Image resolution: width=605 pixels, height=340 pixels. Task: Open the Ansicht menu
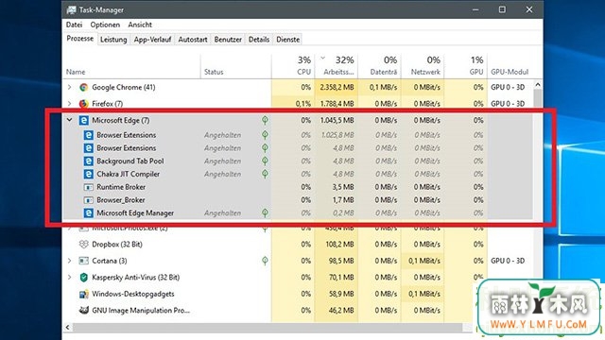140,25
